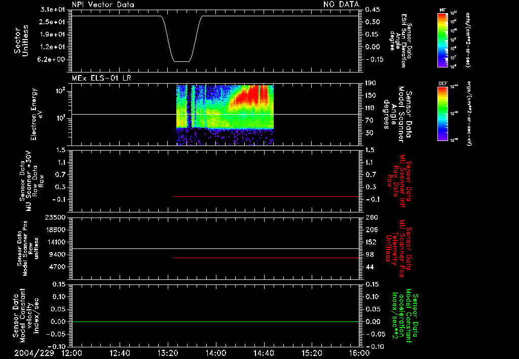Image resolution: width=519 pixels, height=359 pixels.
Task: Click the "12:00" time axis label
Action: click(x=72, y=353)
